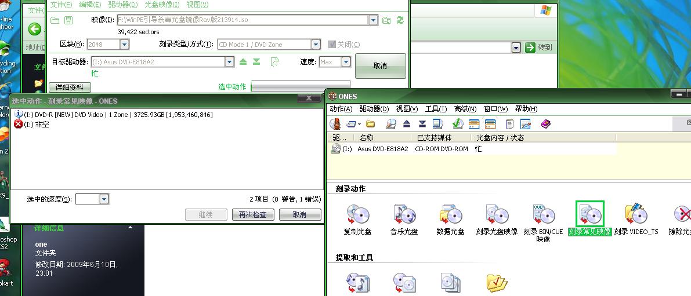Click the 转到 button in Explorer
The height and width of the screenshot is (296, 691).
tap(538, 47)
